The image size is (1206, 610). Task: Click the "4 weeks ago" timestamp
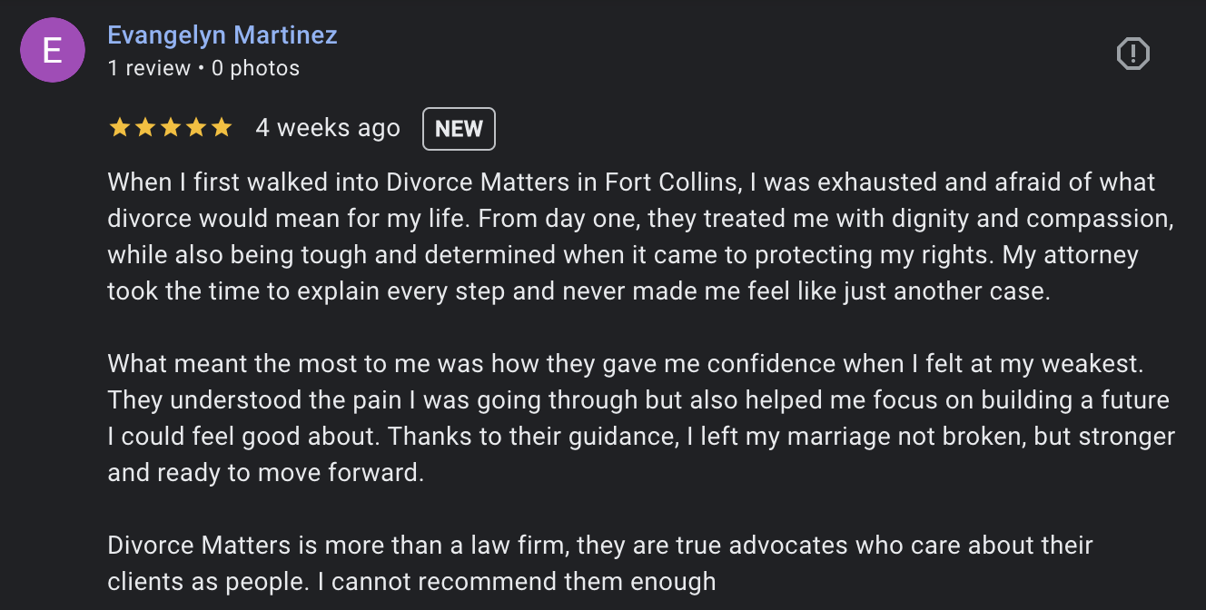[328, 128]
